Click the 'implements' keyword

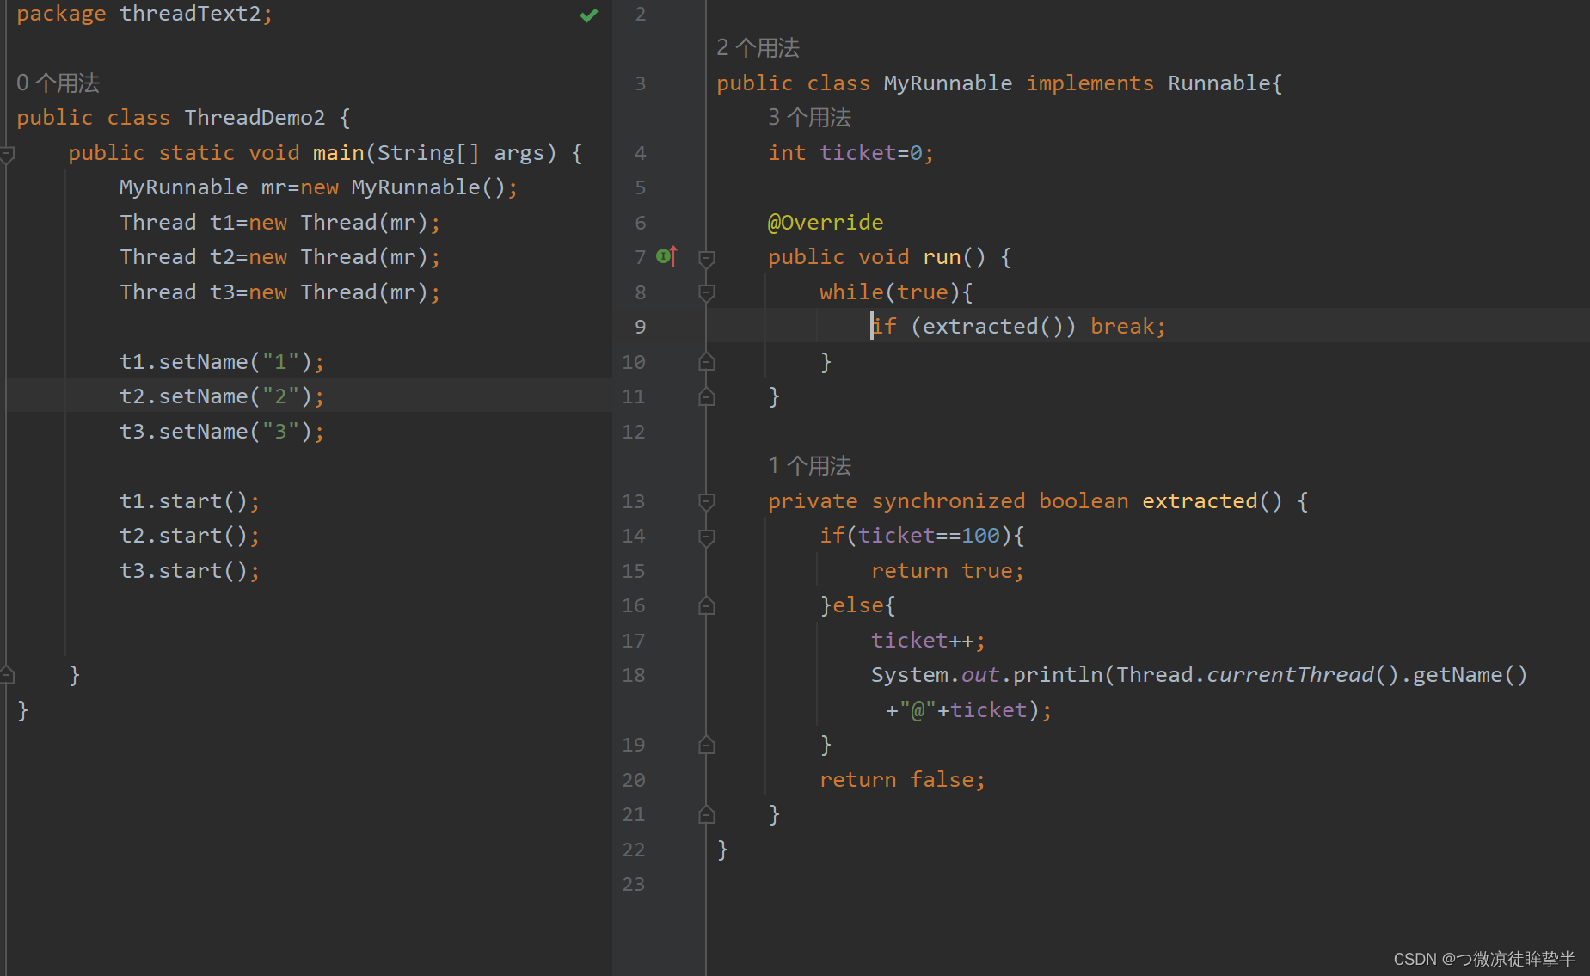click(x=1090, y=83)
